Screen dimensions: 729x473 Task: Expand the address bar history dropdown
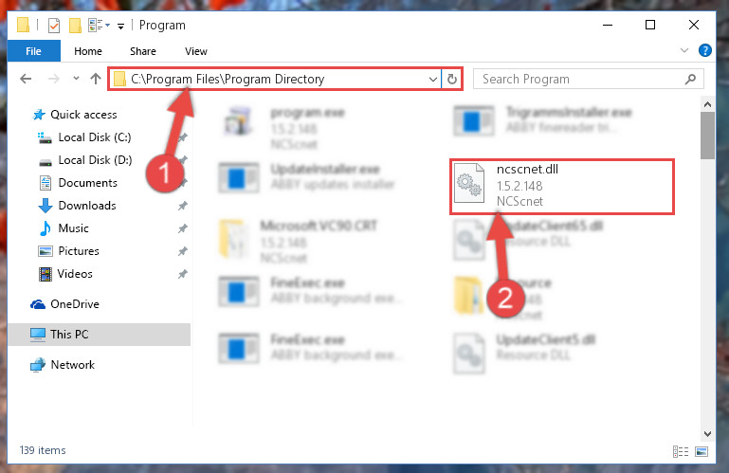[433, 79]
